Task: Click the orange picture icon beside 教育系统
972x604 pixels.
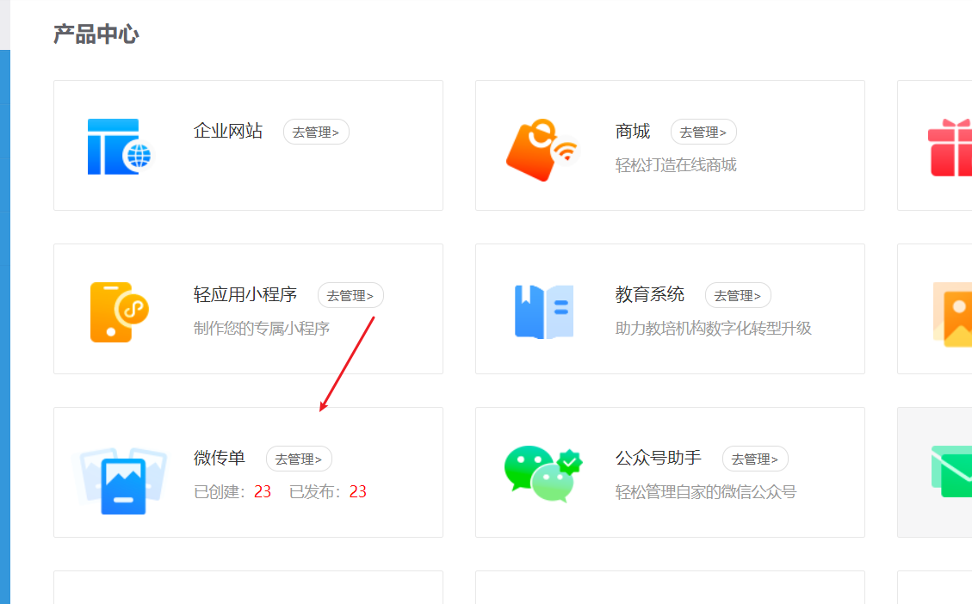Action: click(x=952, y=313)
